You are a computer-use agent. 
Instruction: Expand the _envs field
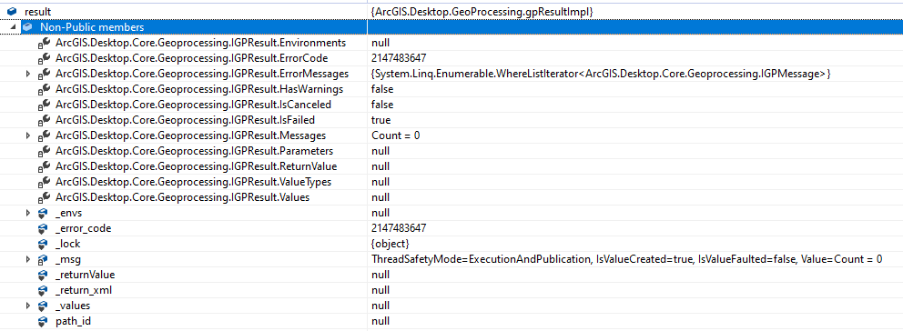pos(27,213)
